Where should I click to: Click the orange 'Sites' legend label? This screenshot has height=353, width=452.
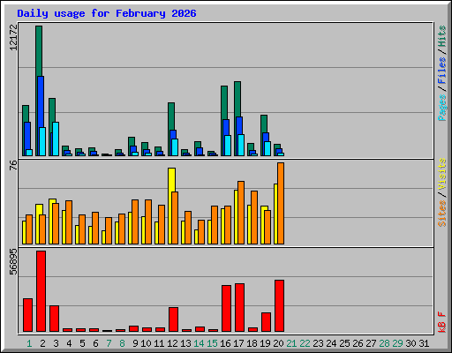coord(442,214)
